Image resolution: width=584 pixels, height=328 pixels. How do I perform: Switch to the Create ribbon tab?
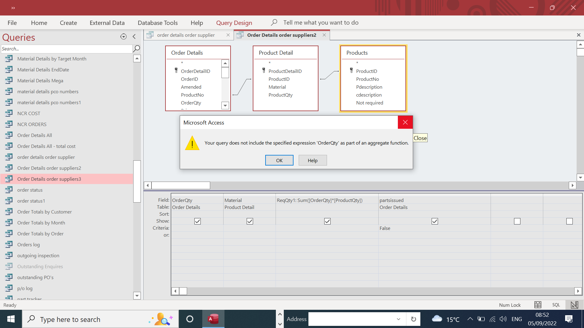coord(68,23)
